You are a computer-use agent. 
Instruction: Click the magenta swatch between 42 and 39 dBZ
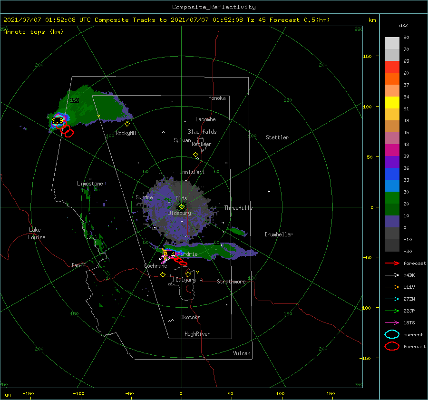pyautogui.click(x=392, y=150)
